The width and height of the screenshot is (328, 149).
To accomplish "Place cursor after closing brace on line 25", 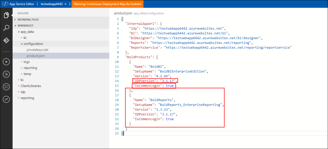I will tap(124, 133).
